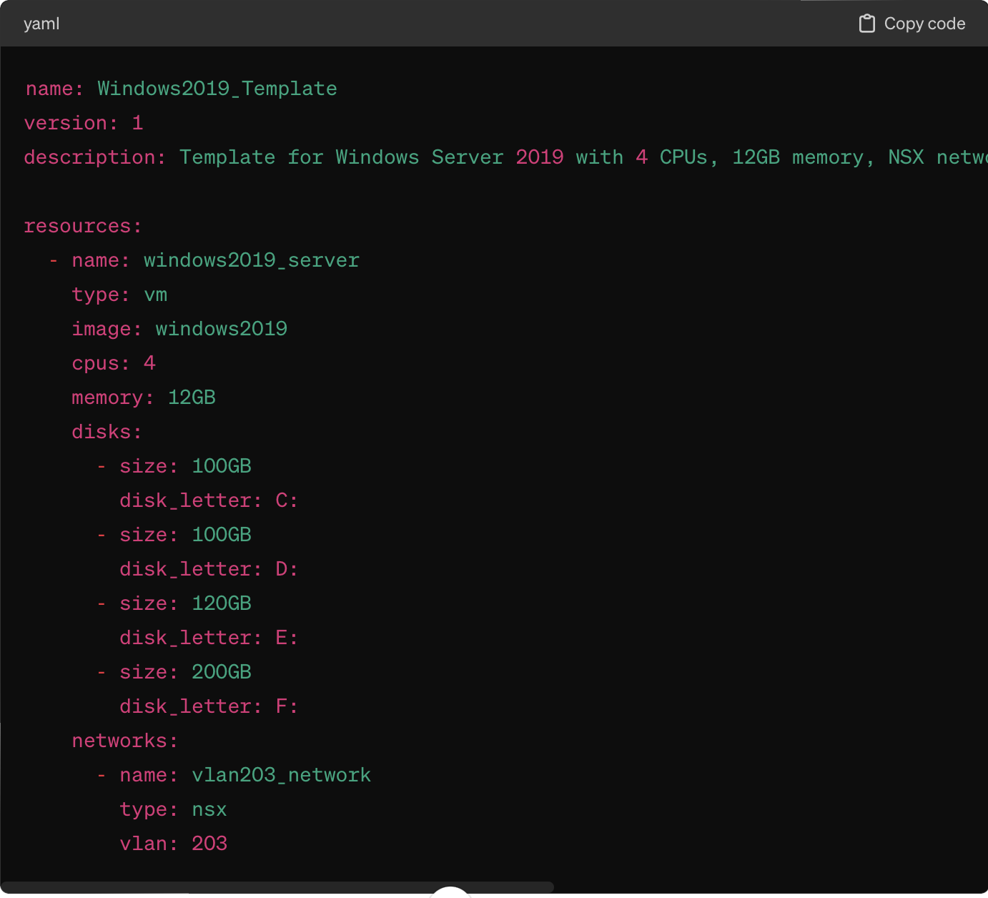Click the networks: key
The height and width of the screenshot is (898, 988).
[124, 741]
